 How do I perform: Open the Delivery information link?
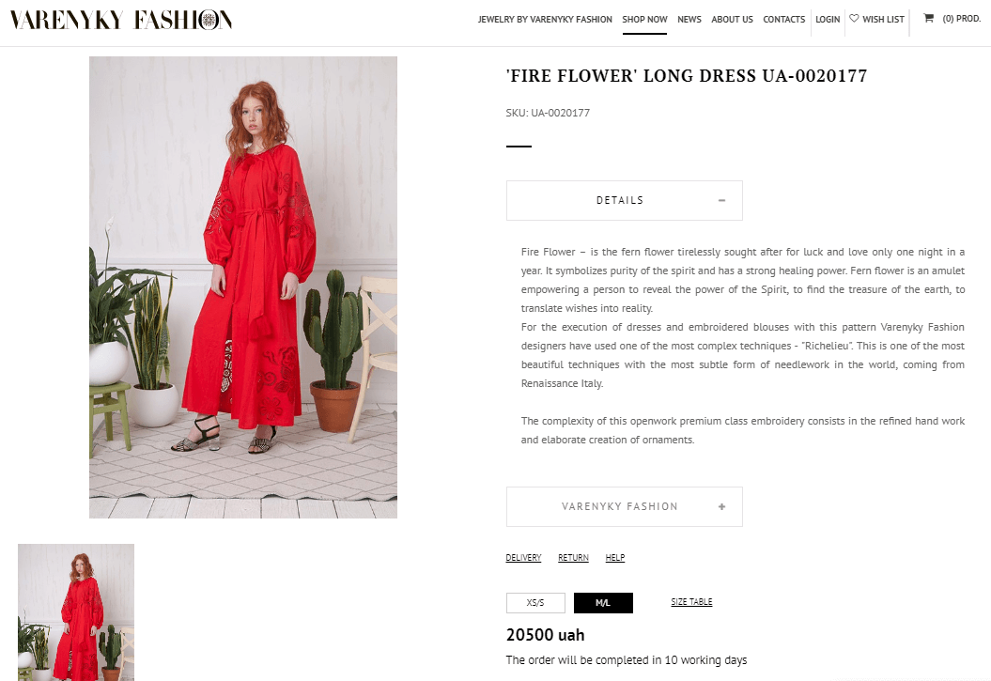[523, 558]
